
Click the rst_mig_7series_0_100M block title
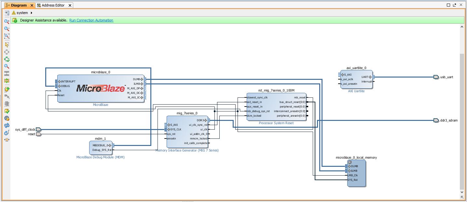coord(276,90)
